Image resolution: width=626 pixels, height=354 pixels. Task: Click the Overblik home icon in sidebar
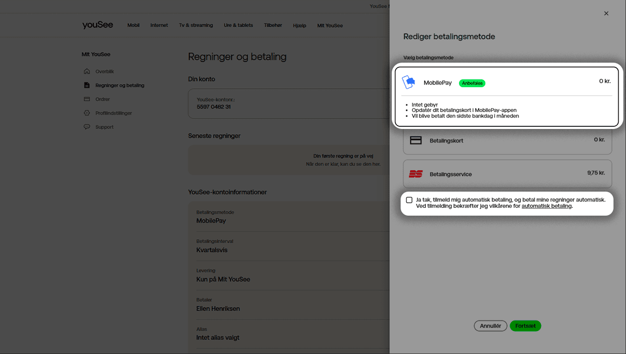click(x=87, y=72)
